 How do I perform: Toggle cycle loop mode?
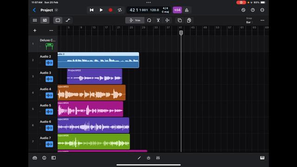(x=120, y=10)
